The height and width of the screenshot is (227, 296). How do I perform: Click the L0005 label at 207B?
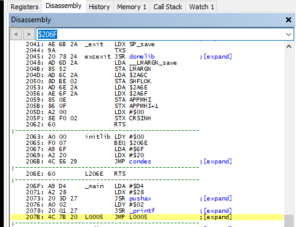(x=94, y=217)
